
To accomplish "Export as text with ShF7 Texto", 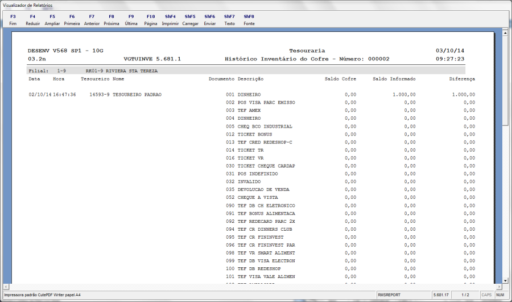I will 229,20.
